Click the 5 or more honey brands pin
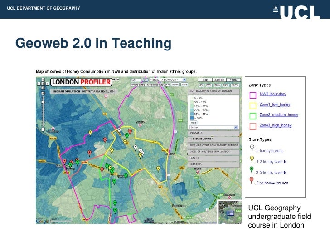This screenshot has width=330, height=248. [x=252, y=180]
